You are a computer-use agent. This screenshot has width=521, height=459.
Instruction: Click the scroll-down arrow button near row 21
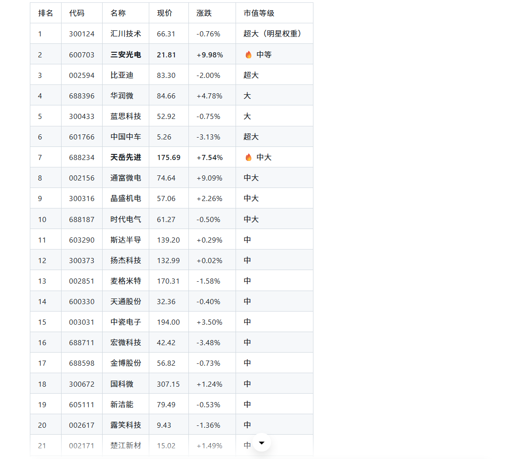[262, 442]
